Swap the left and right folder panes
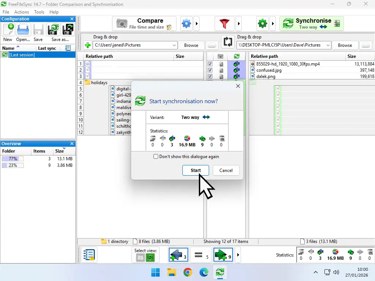This screenshot has height=281, width=375. tap(227, 42)
